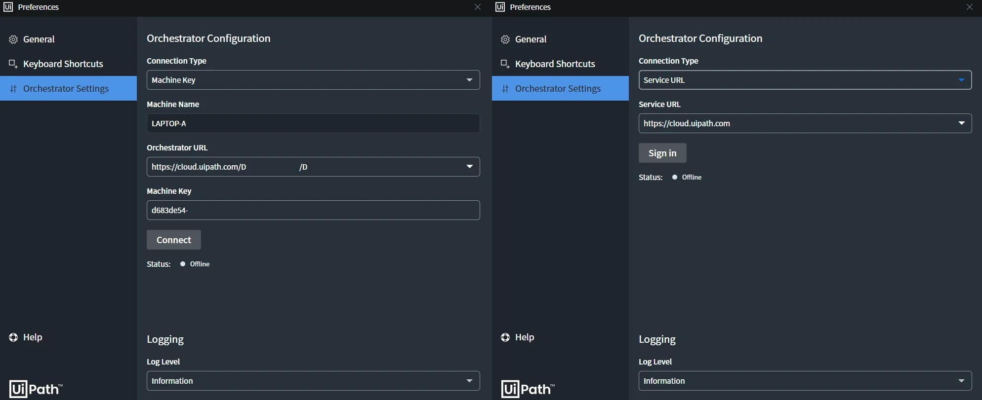Screen dimensions: 982x400
Task: Click the UiPath logo at bottom of left window
Action: [36, 389]
